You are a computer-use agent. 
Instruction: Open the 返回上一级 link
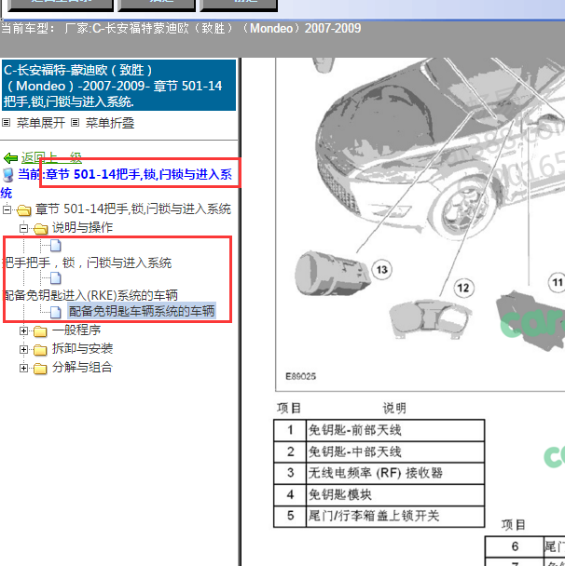pos(51,157)
